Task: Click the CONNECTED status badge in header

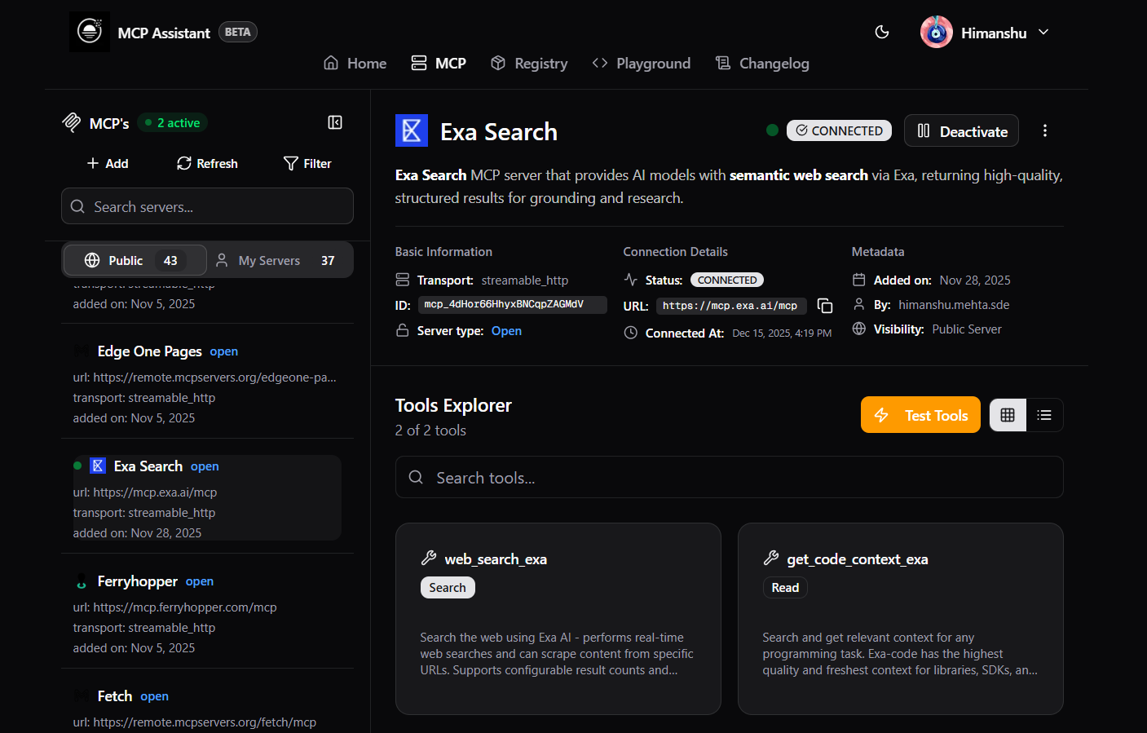Action: (839, 130)
